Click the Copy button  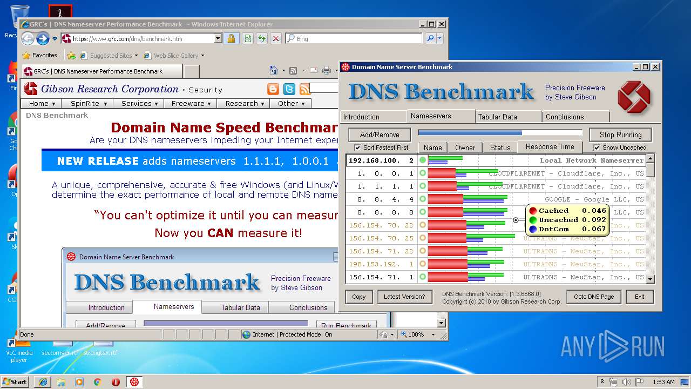click(359, 297)
